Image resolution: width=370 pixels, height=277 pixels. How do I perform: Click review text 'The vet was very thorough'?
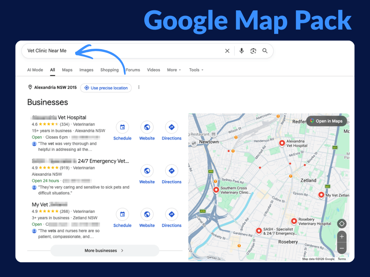[x=67, y=147]
